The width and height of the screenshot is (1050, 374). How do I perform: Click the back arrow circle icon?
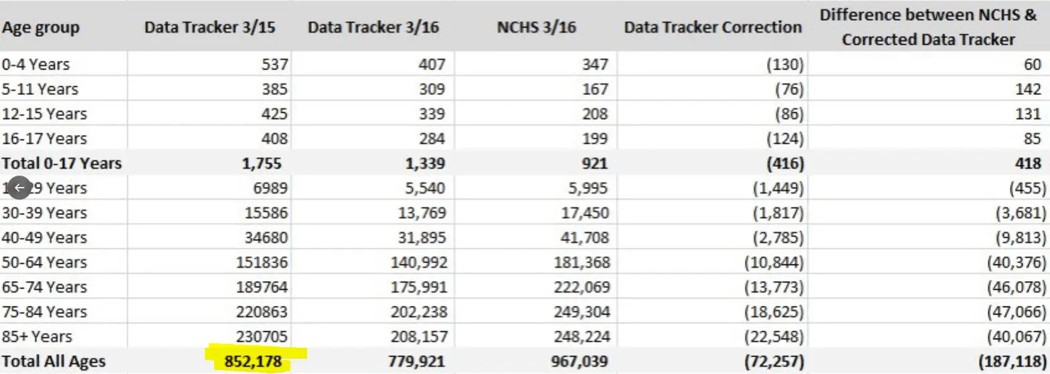click(19, 188)
